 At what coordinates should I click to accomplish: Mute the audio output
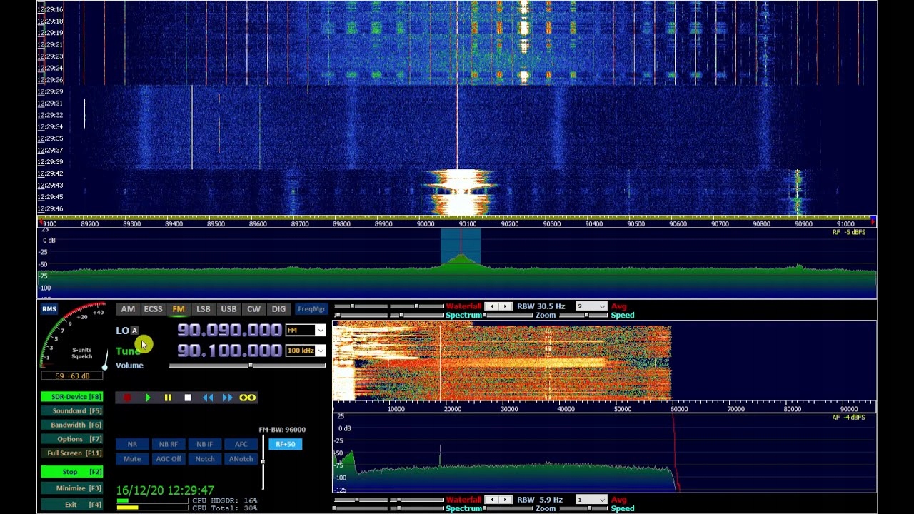132,459
